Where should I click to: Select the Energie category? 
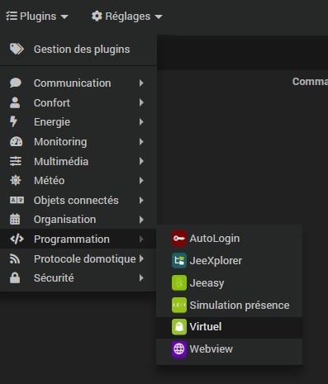tap(78, 122)
